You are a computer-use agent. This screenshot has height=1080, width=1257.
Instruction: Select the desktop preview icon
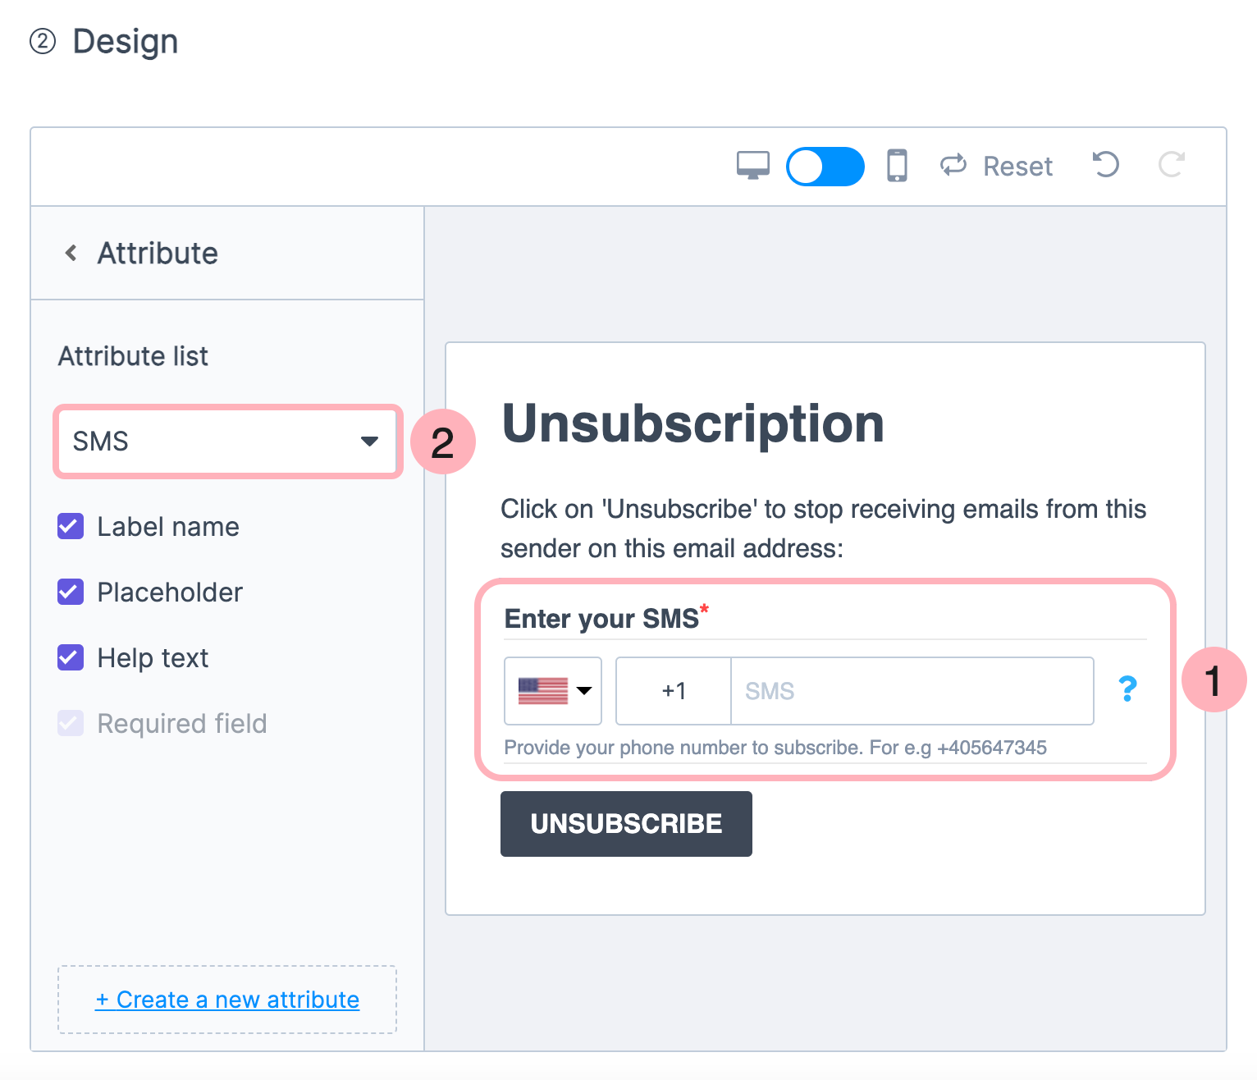click(752, 165)
